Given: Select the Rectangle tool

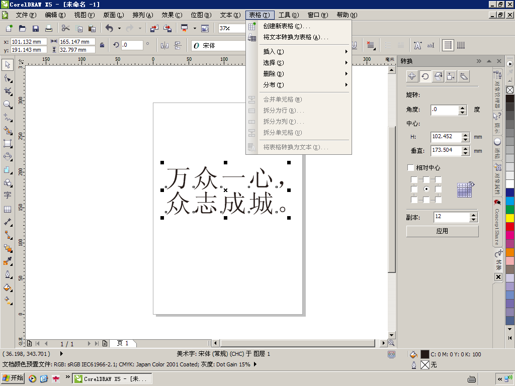Looking at the screenshot, I should point(8,143).
